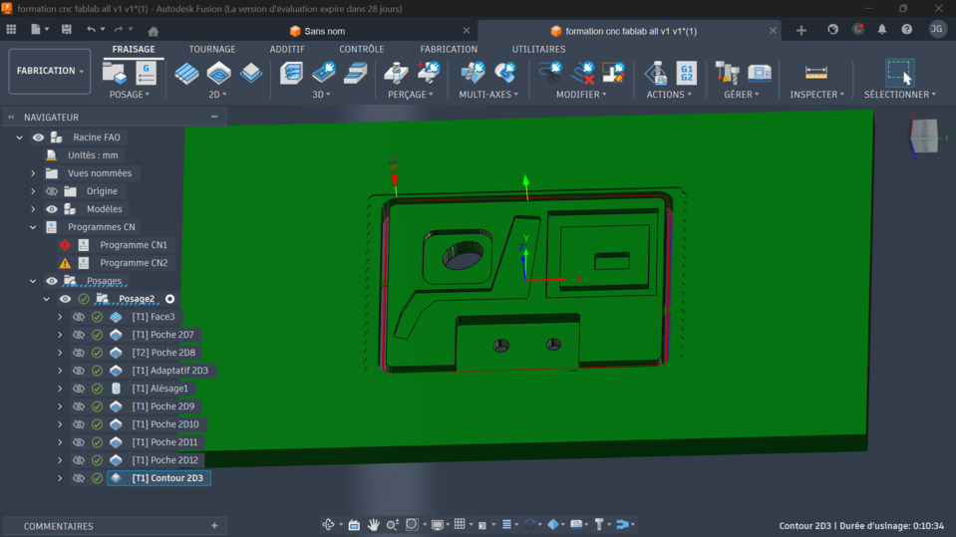The height and width of the screenshot is (537, 956).
Task: Click the Home icon in top bar
Action: pos(154,31)
